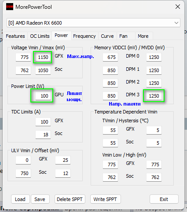Close the MorePowerTool window

[x=178, y=7]
